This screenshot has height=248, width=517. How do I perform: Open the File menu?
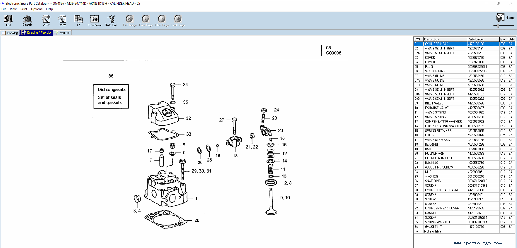(4, 9)
